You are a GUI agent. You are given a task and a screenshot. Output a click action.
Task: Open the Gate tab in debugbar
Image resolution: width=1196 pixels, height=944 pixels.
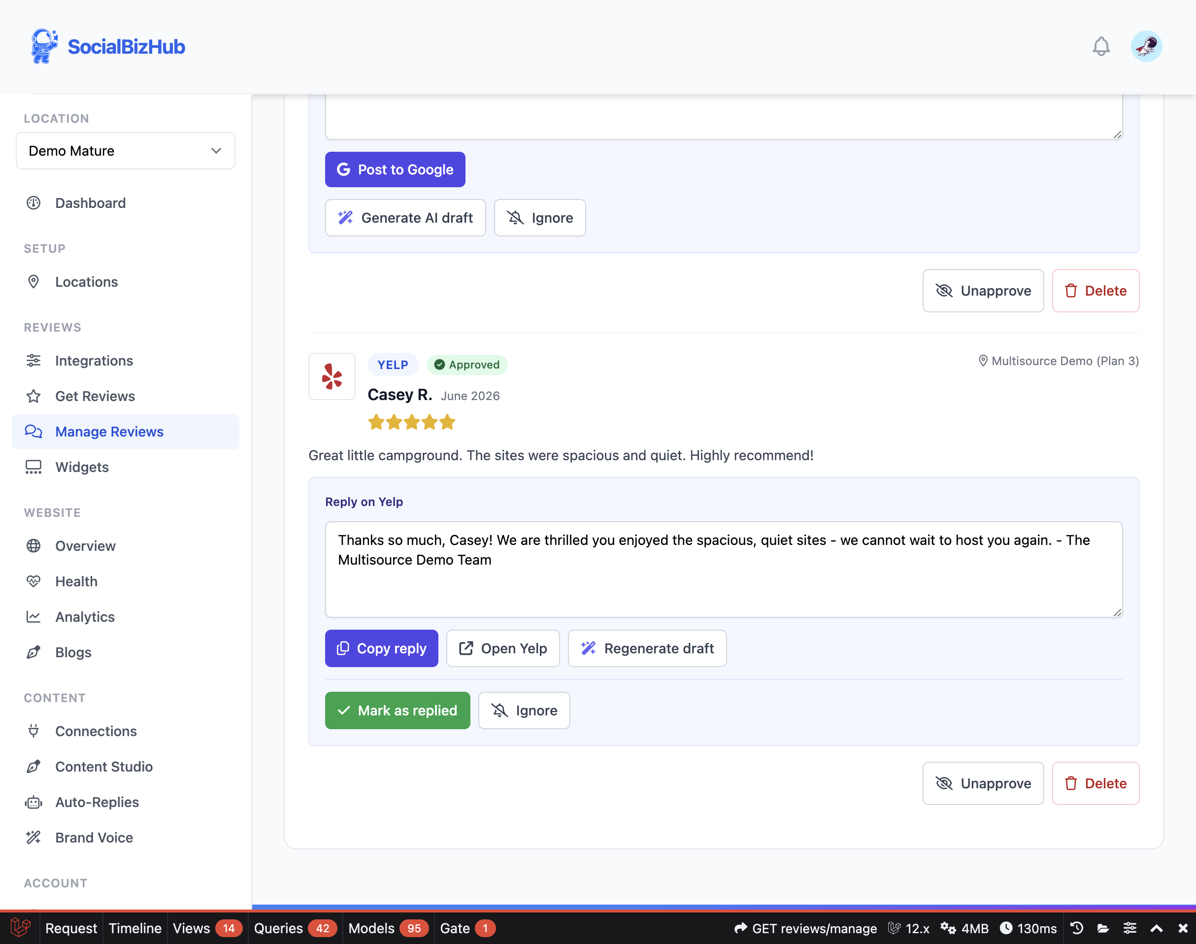[x=467, y=929]
